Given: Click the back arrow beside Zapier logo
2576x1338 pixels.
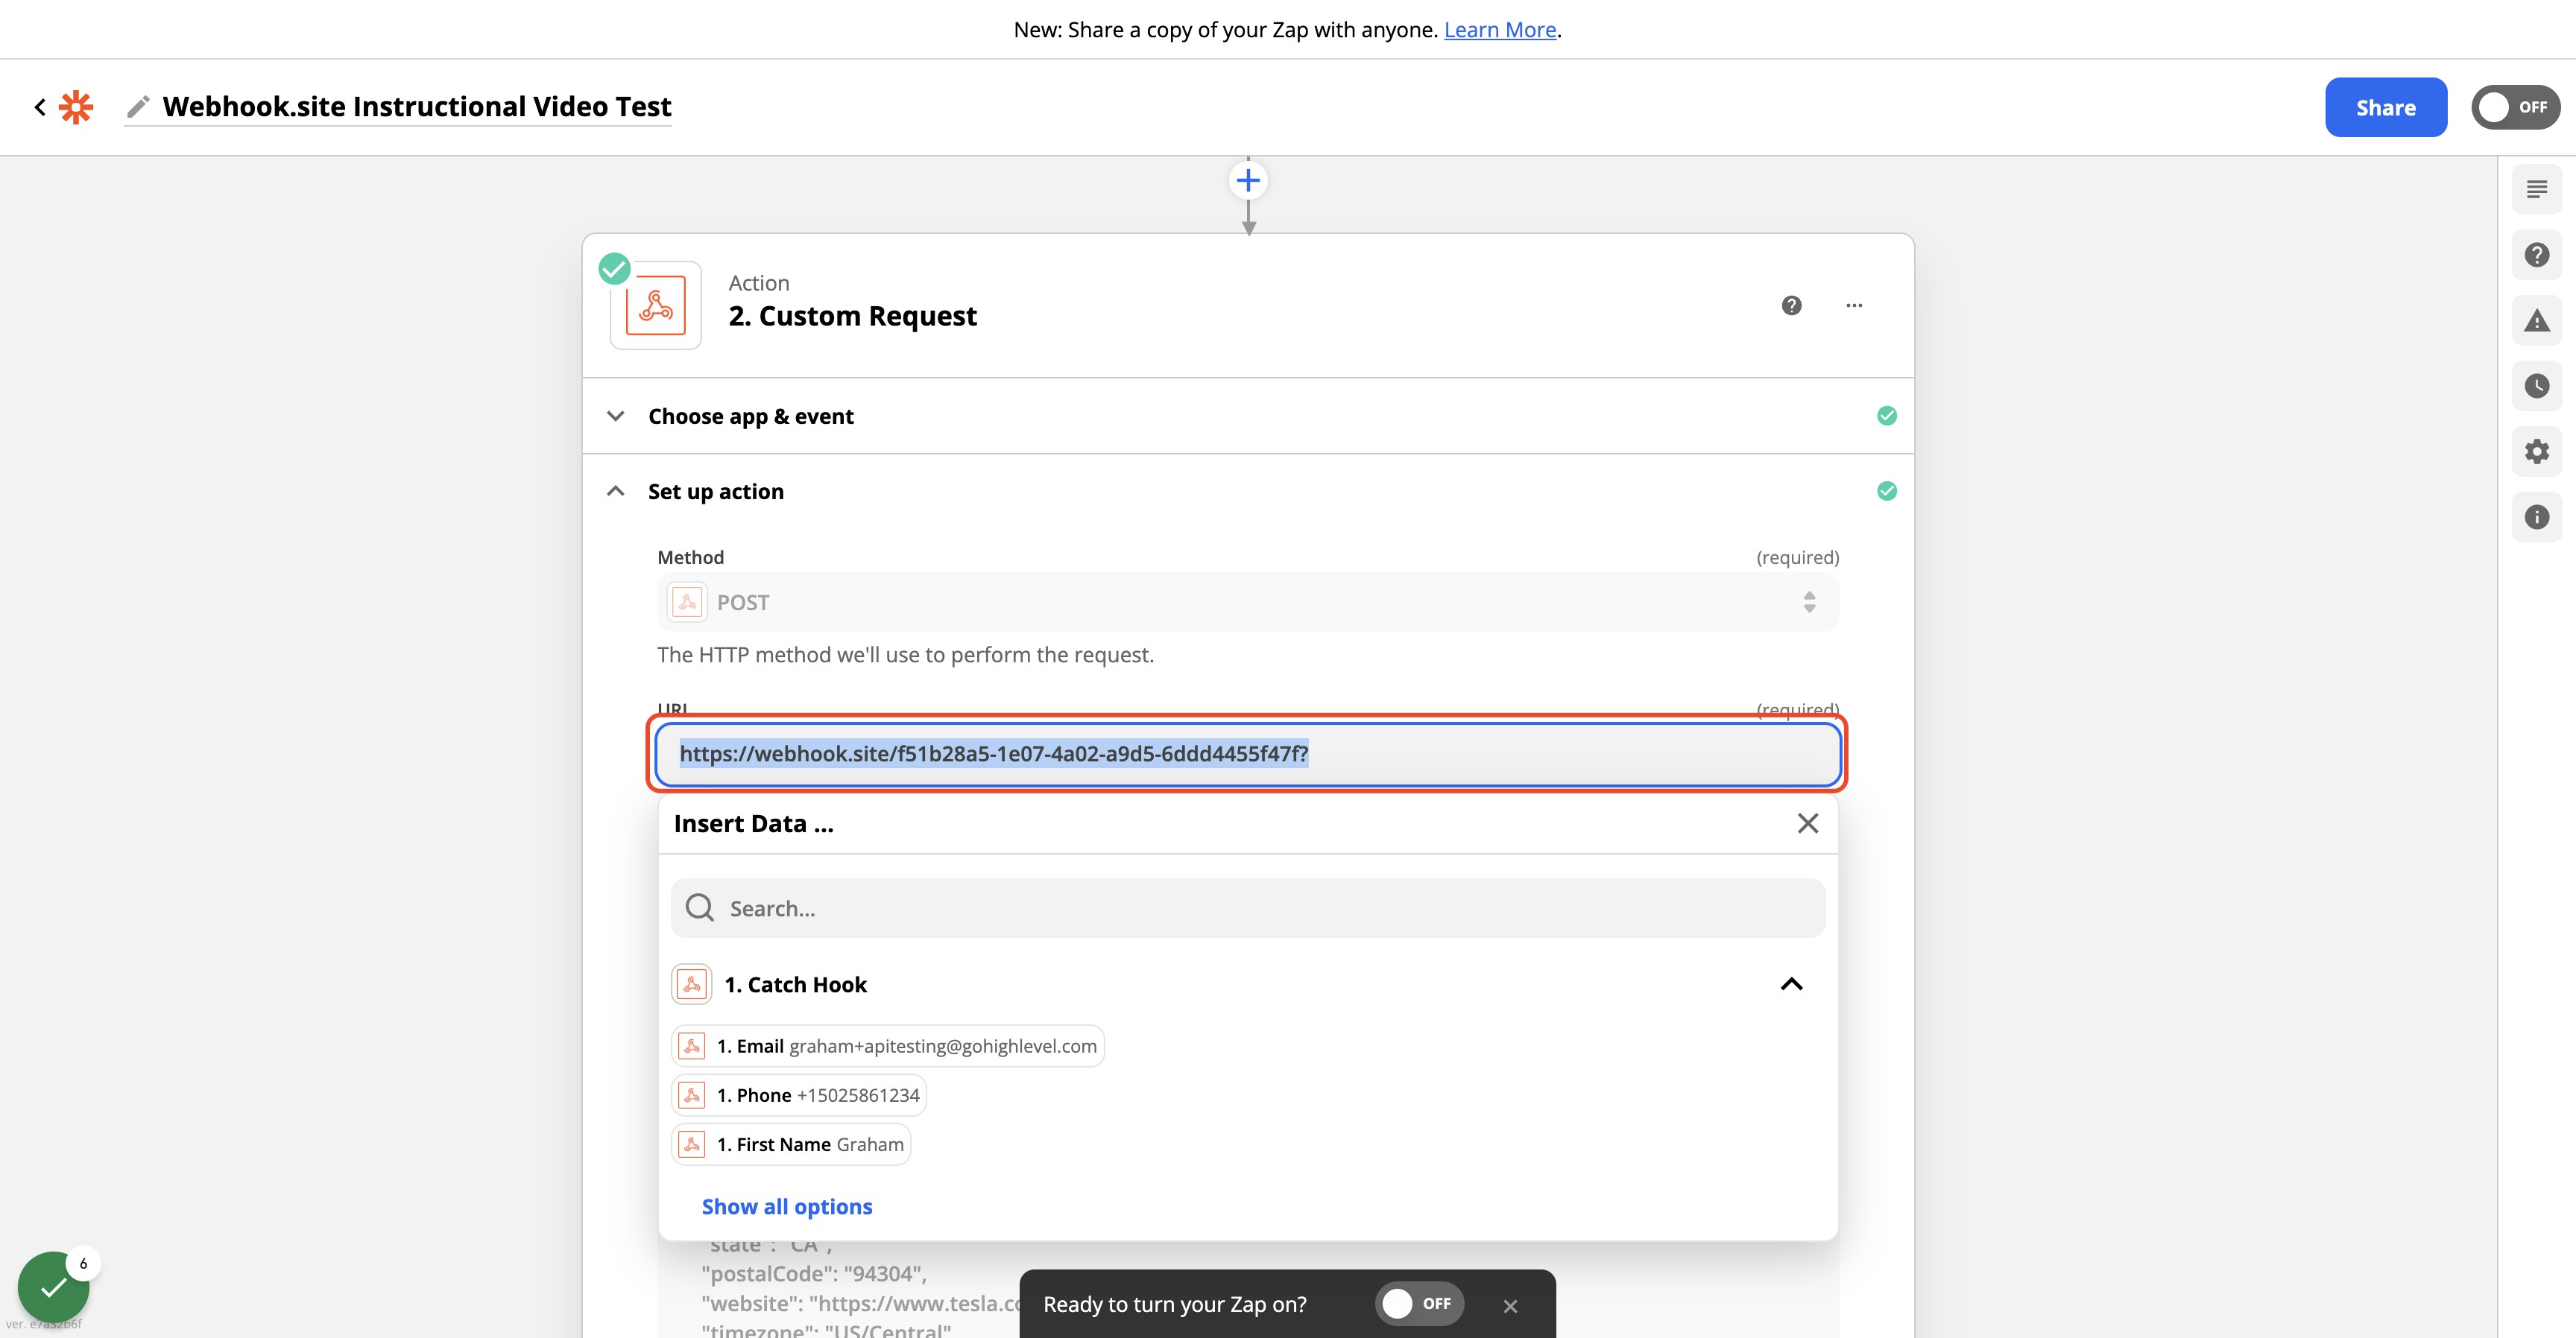Looking at the screenshot, I should [x=40, y=107].
